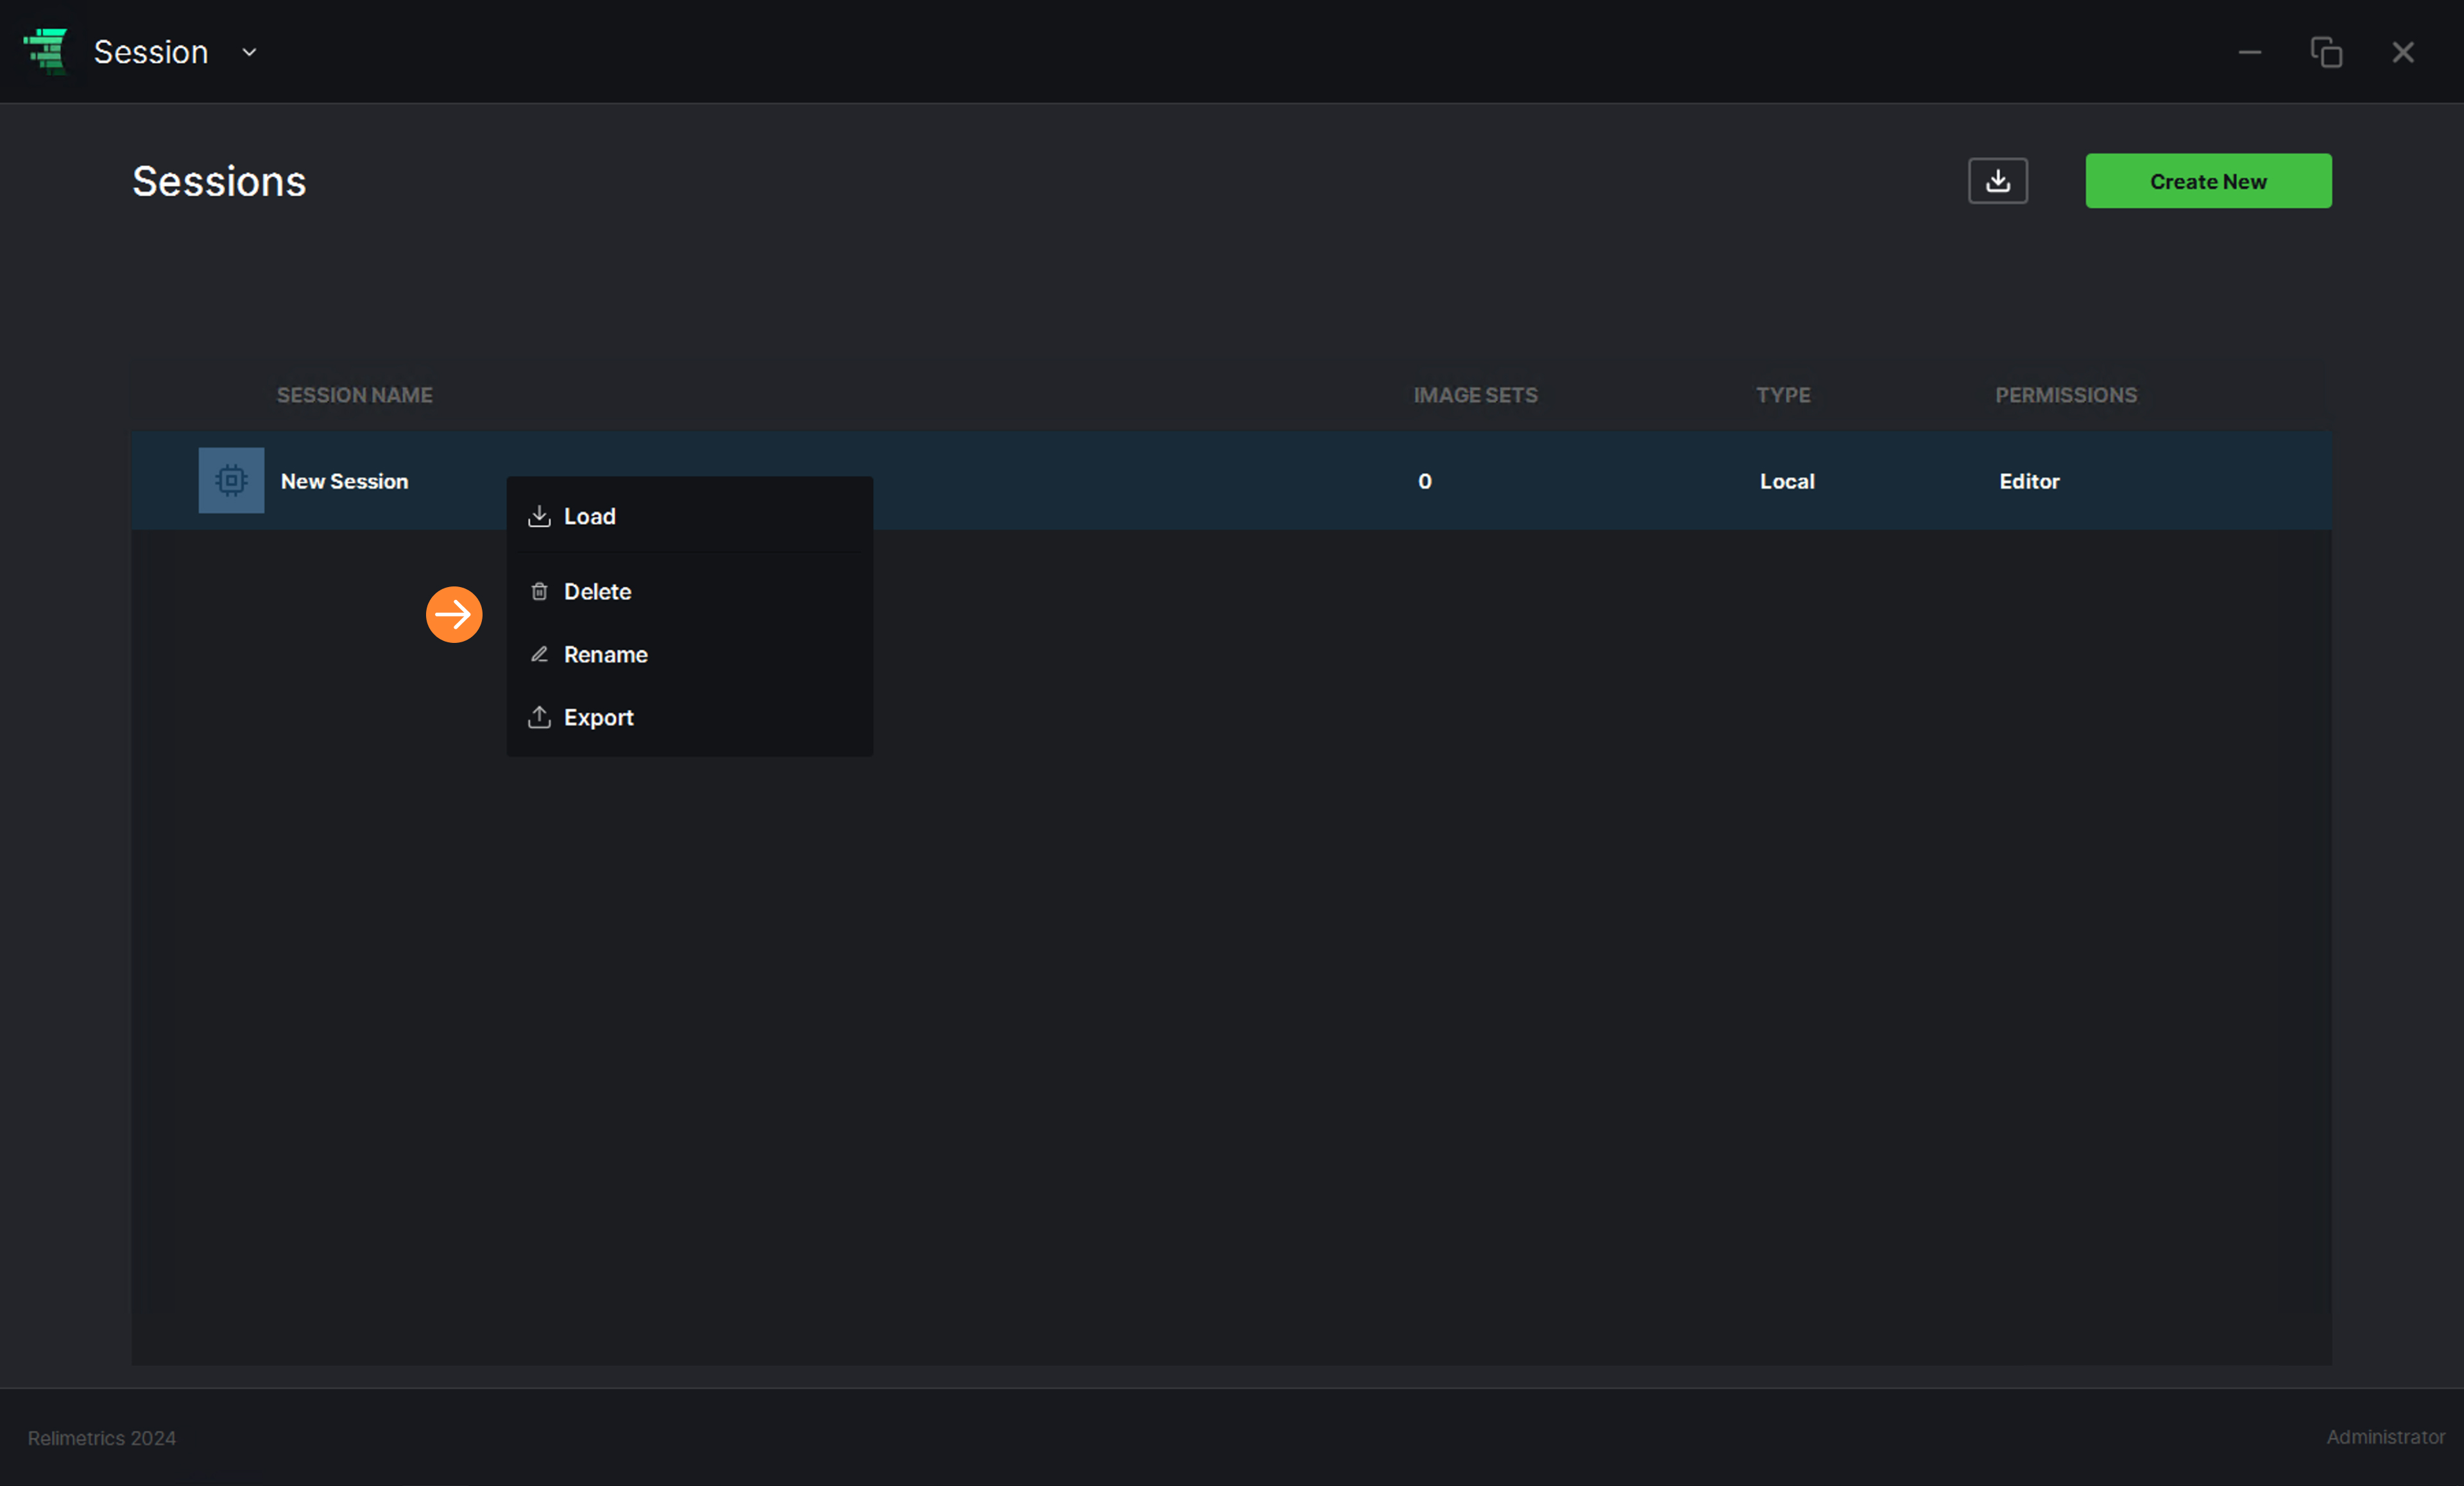Click the Export upload icon in menu
This screenshot has height=1486, width=2464.
tap(539, 717)
